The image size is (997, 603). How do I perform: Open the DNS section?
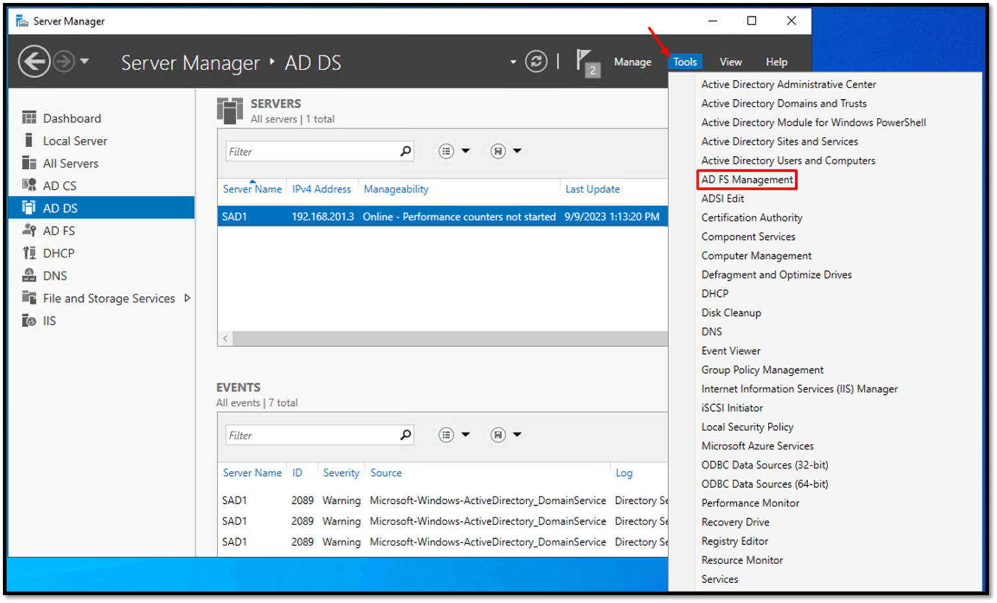pyautogui.click(x=55, y=275)
